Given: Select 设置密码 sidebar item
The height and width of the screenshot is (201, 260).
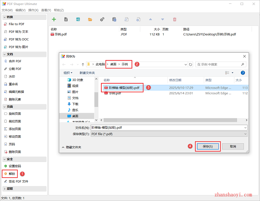Looking at the screenshot, I should 15,166.
